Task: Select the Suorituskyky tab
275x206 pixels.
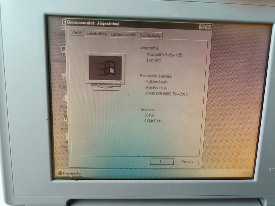Action: pyautogui.click(x=150, y=35)
